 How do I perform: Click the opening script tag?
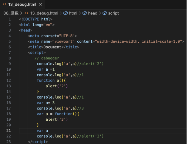[x=37, y=53]
